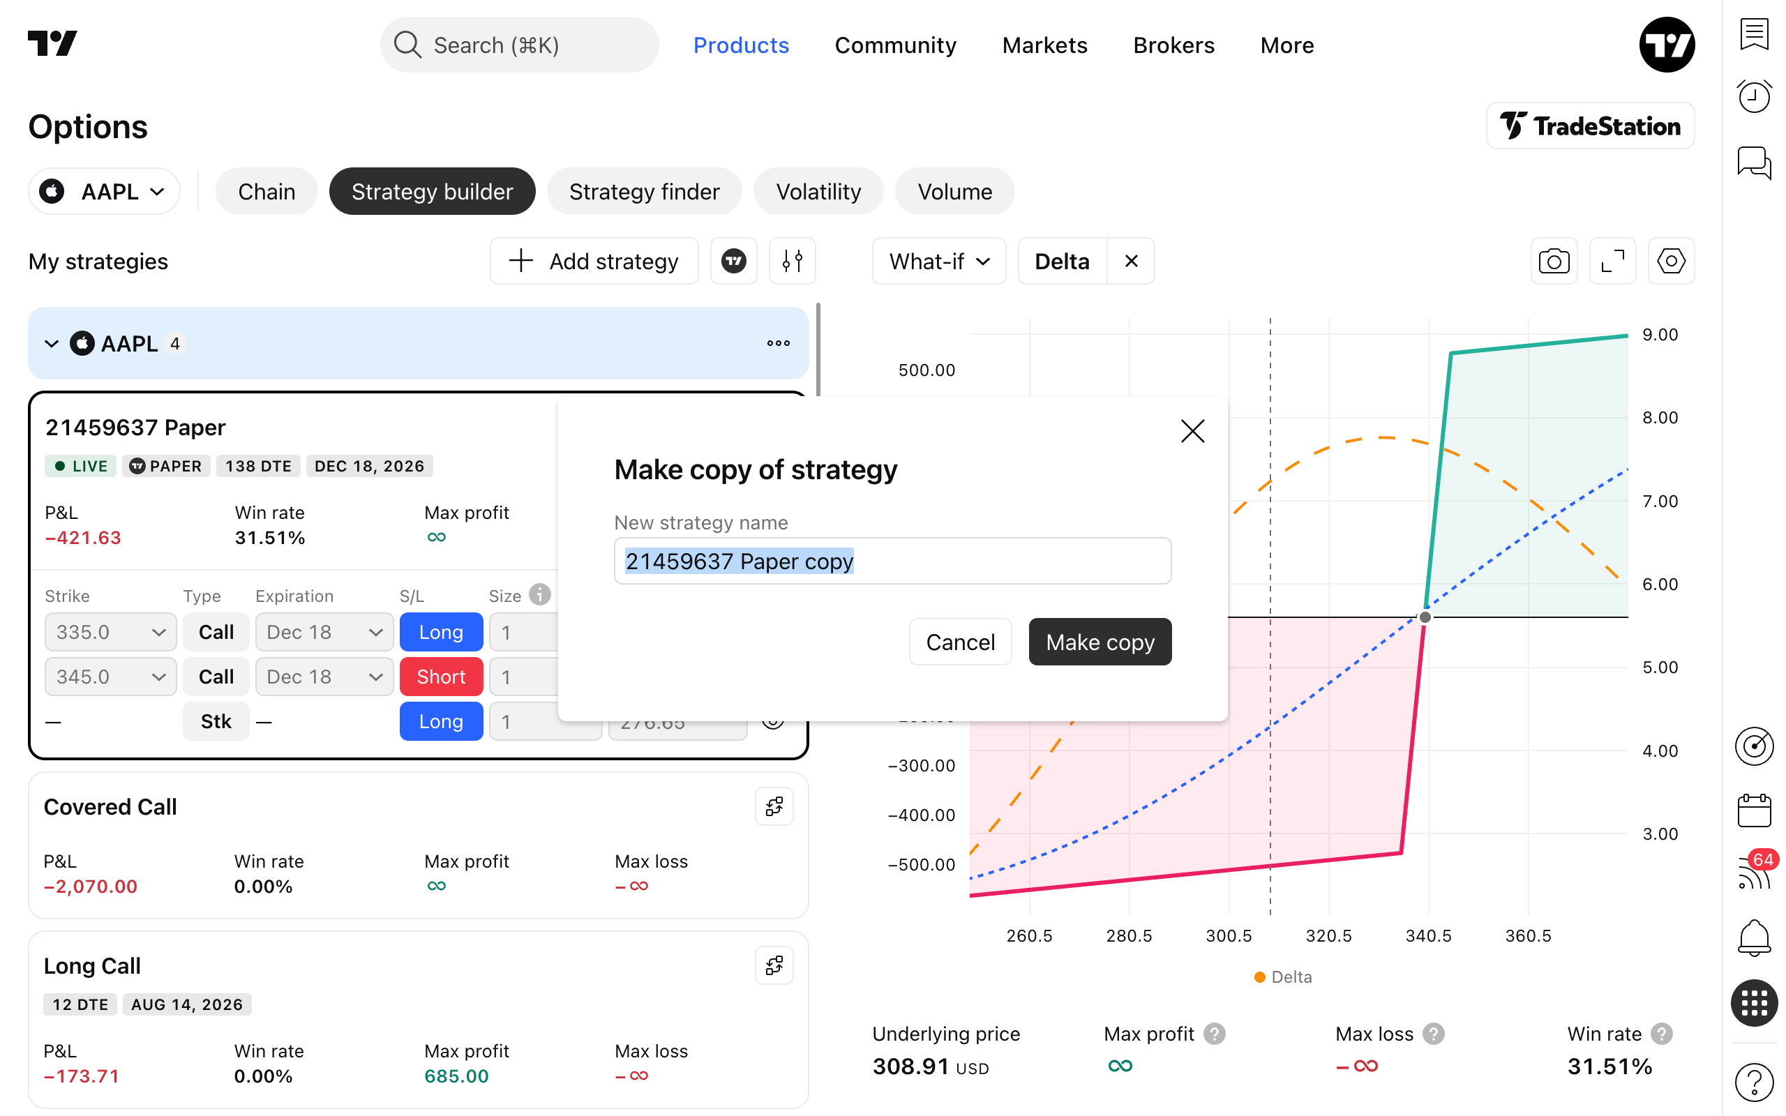1786x1116 pixels.
Task: Open chart settings hexagon icon
Action: pyautogui.click(x=1671, y=262)
